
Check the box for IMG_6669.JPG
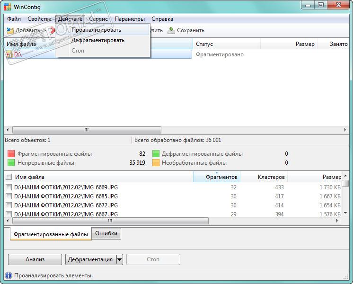tap(9, 187)
